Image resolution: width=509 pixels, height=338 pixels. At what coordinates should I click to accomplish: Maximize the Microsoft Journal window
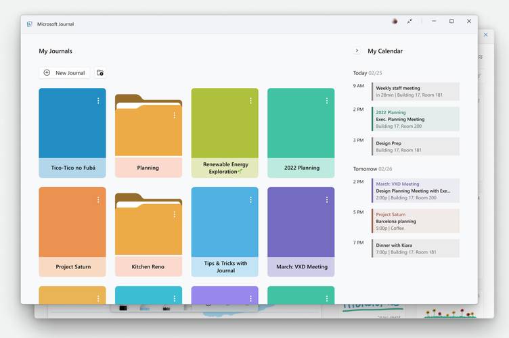pyautogui.click(x=451, y=21)
